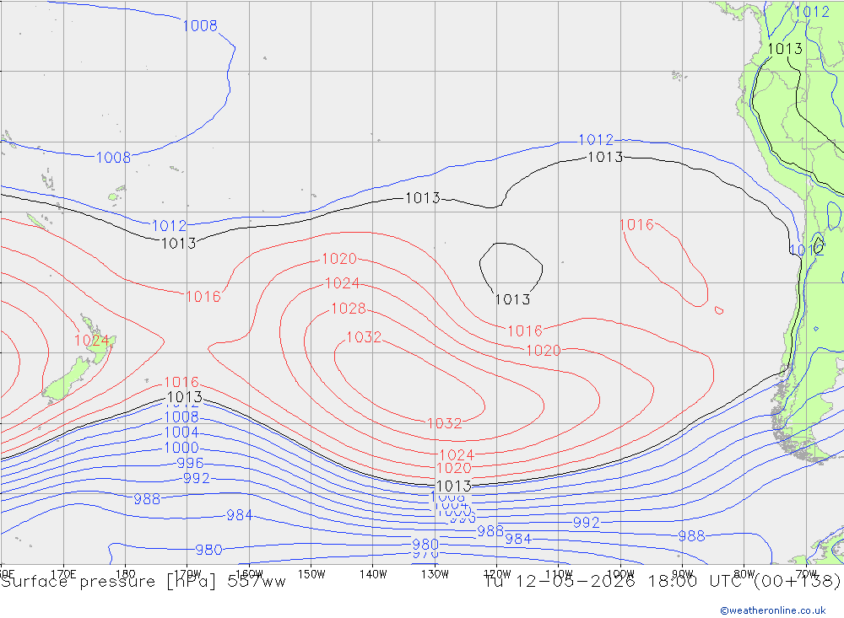Click the 1032 label just below the 1028 label
The height and width of the screenshot is (618, 844).
coord(364,336)
